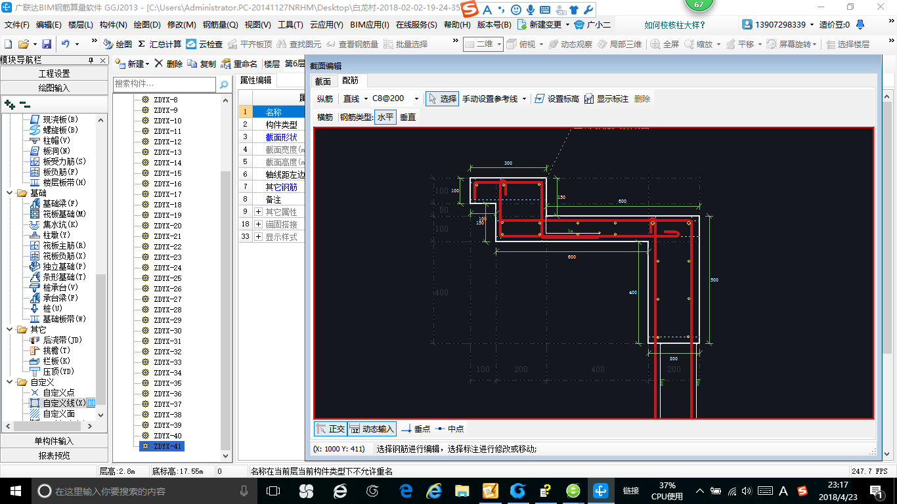Click 报表预览 navigation button
897x504 pixels.
54,455
